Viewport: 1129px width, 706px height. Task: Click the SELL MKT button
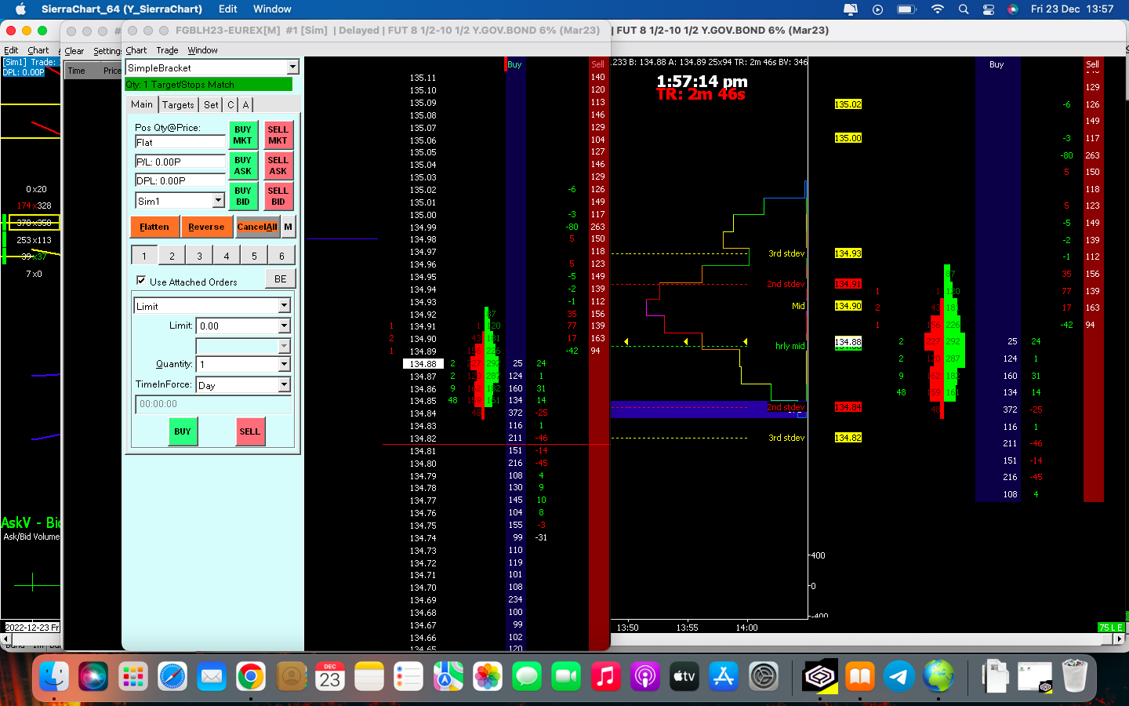278,136
